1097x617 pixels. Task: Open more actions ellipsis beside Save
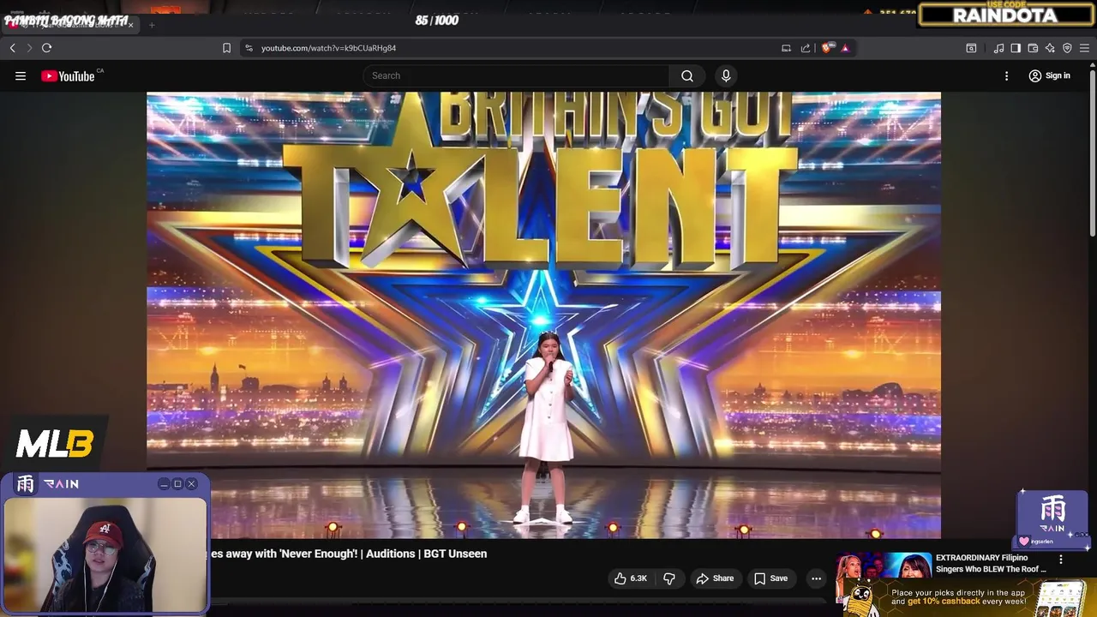tap(816, 578)
